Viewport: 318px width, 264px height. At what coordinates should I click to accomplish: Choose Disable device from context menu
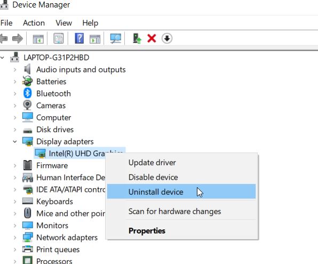[x=181, y=177]
